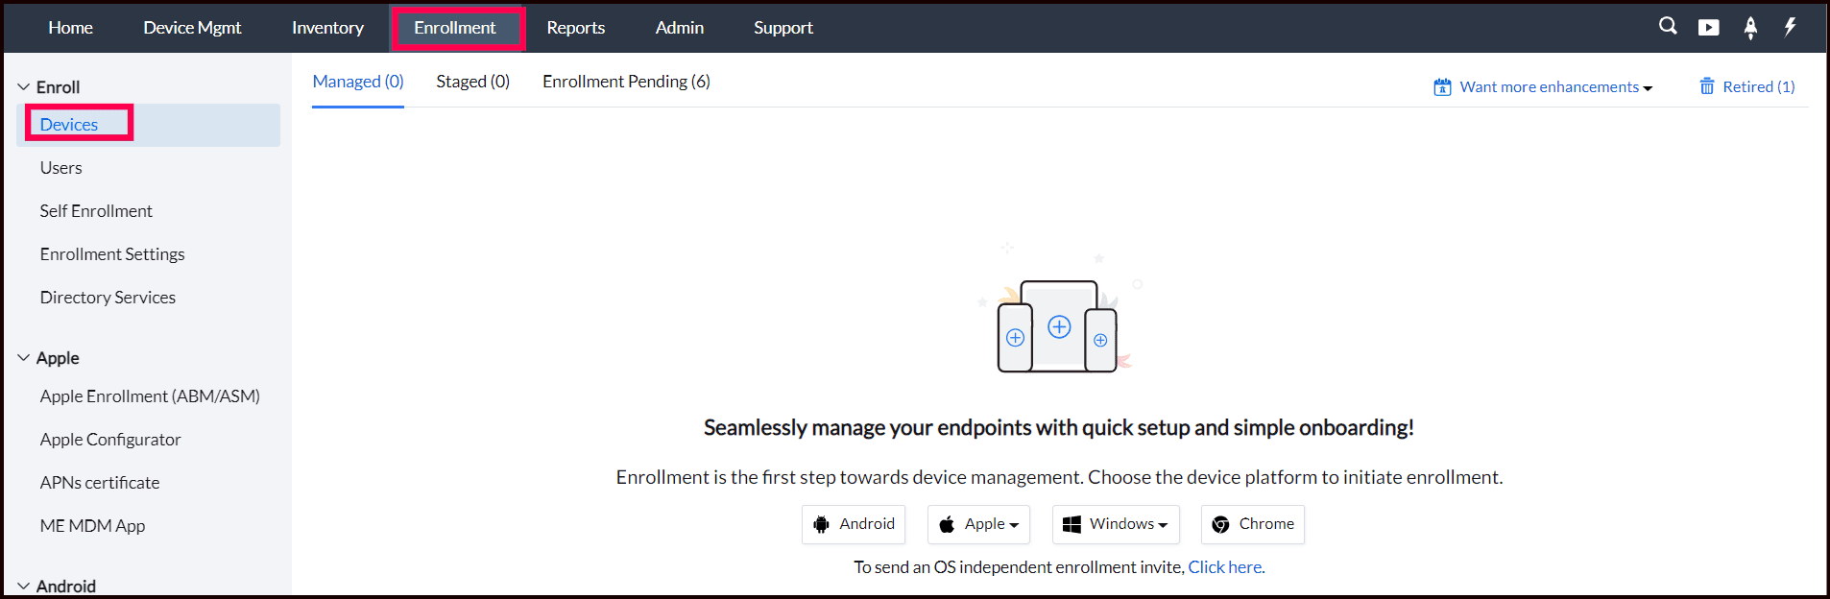Screen dimensions: 1830x599
Task: Click the calendar icon beside enhancements
Action: 1442,87
